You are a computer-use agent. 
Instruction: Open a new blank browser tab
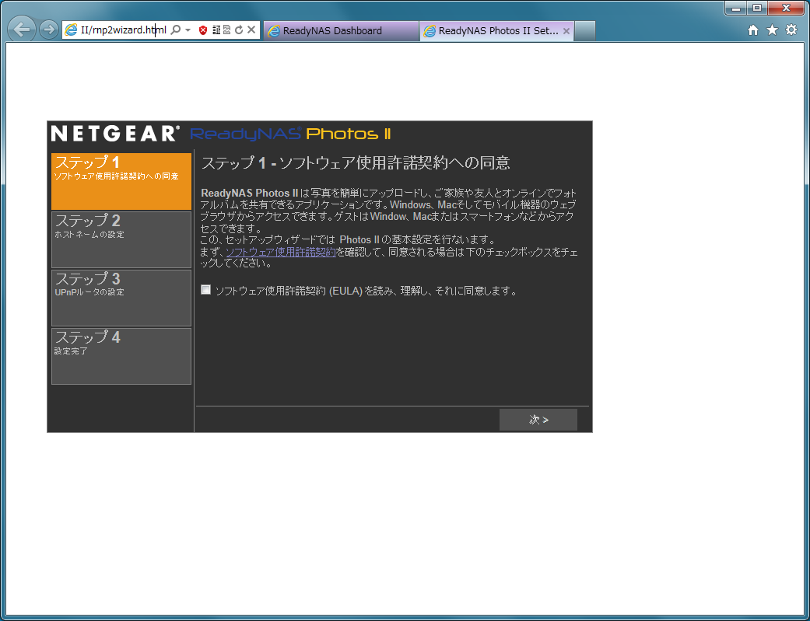584,31
